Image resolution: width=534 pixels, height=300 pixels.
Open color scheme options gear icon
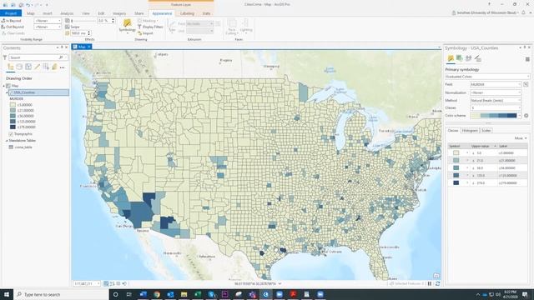click(x=526, y=116)
